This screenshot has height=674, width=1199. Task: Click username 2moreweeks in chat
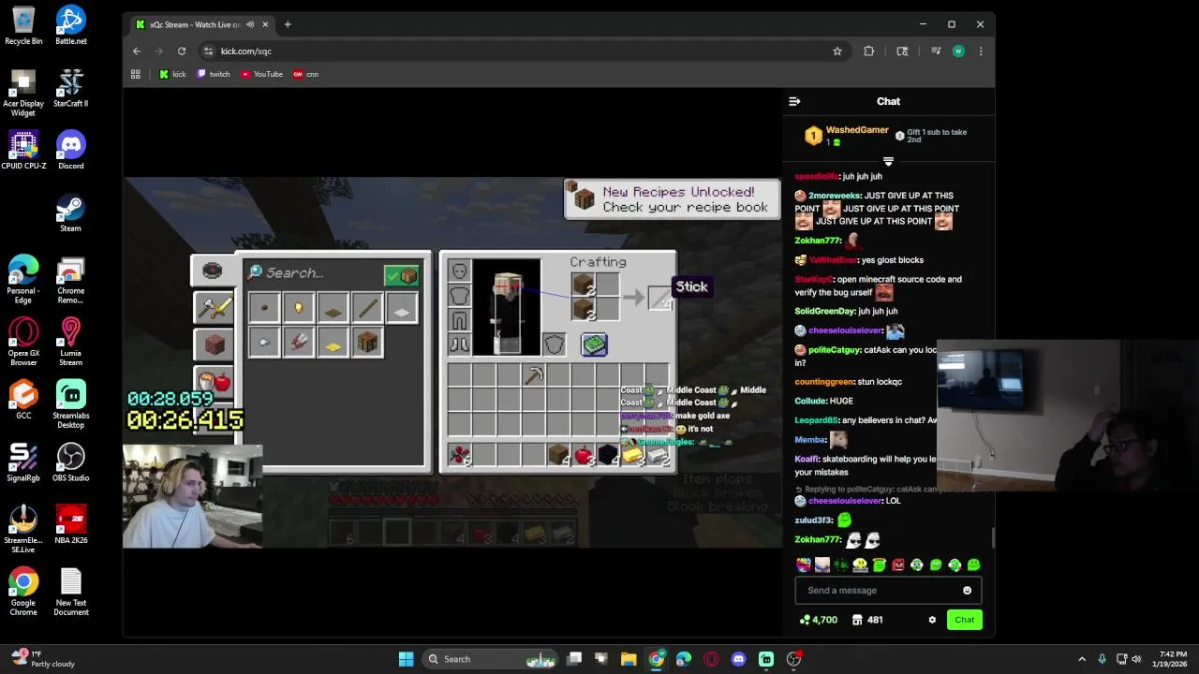click(x=834, y=196)
